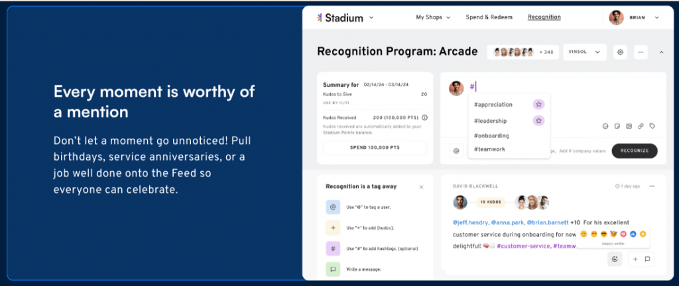Click into the recognition message field
This screenshot has height=286, width=679.
563,87
